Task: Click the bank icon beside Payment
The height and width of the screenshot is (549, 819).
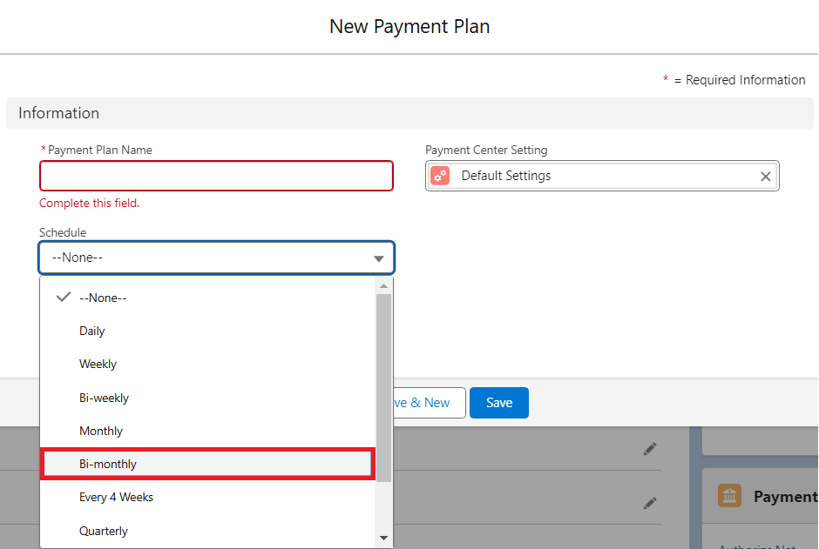Action: pyautogui.click(x=729, y=496)
